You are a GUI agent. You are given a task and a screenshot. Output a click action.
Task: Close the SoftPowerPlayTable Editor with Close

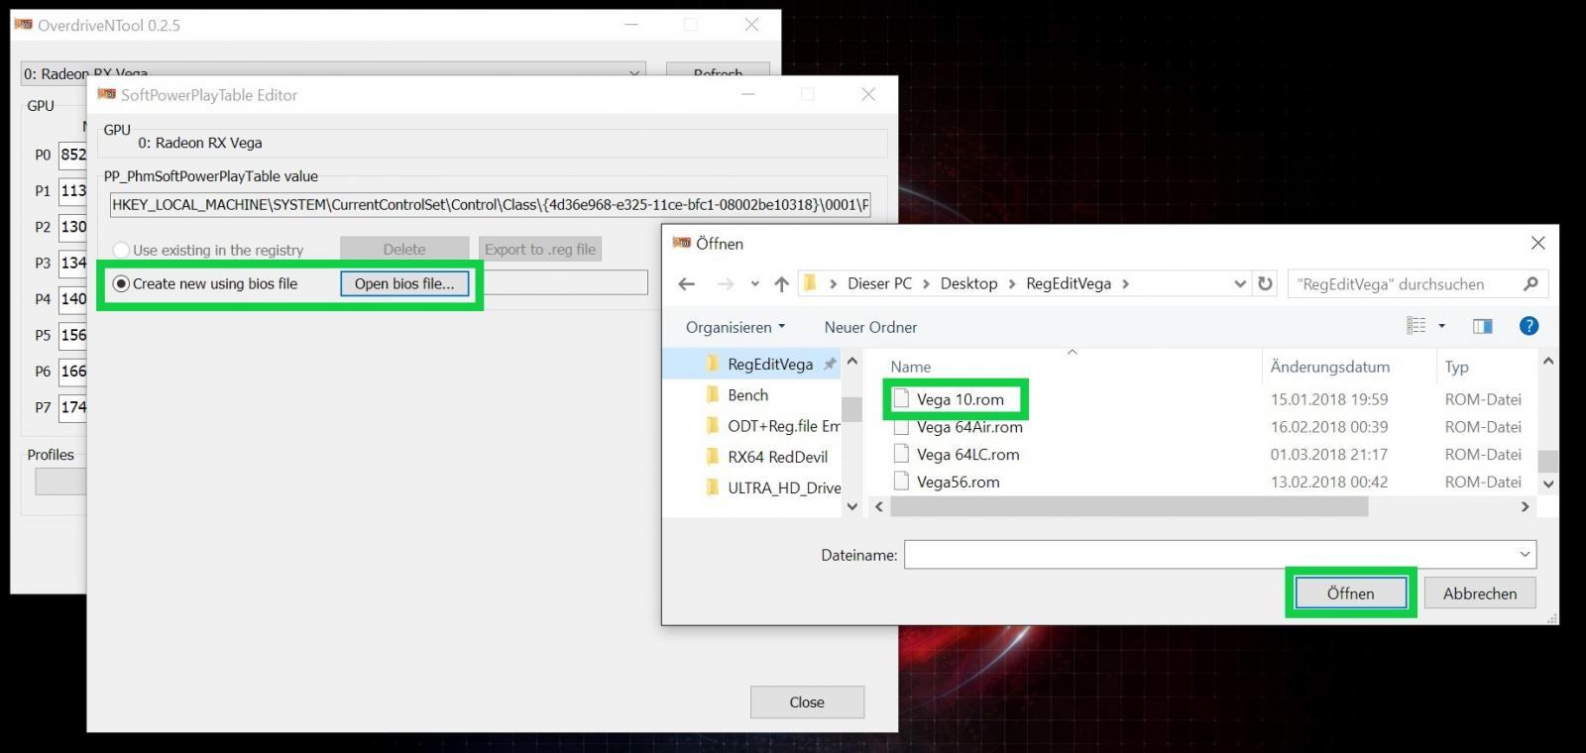click(x=807, y=701)
